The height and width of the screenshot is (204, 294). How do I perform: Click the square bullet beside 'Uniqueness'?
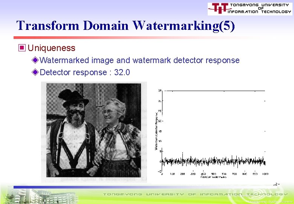tap(22, 48)
